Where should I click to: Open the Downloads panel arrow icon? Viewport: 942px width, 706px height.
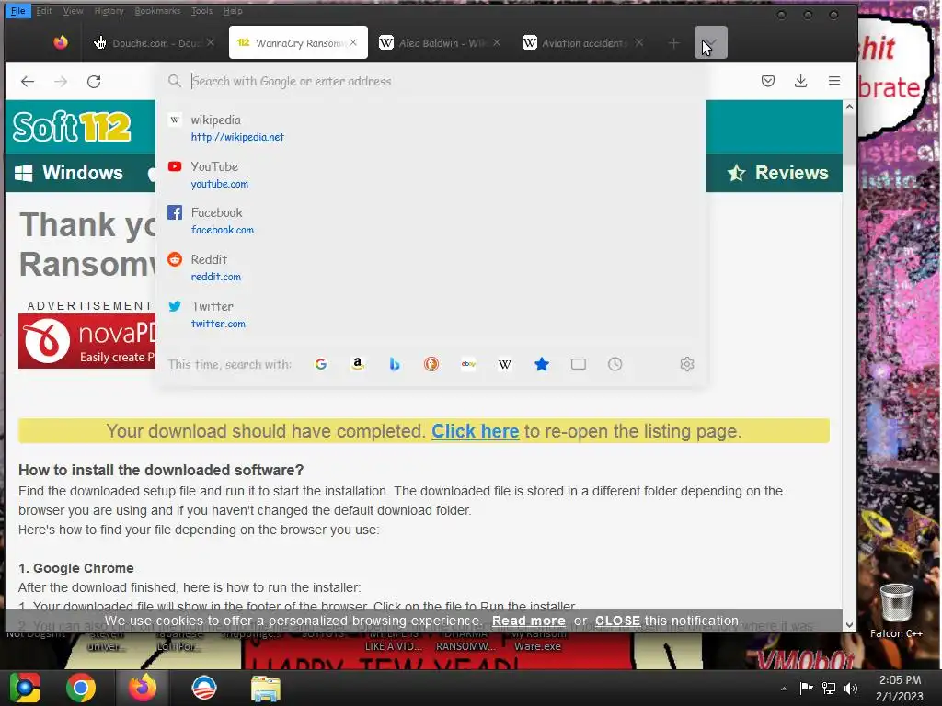pos(801,81)
